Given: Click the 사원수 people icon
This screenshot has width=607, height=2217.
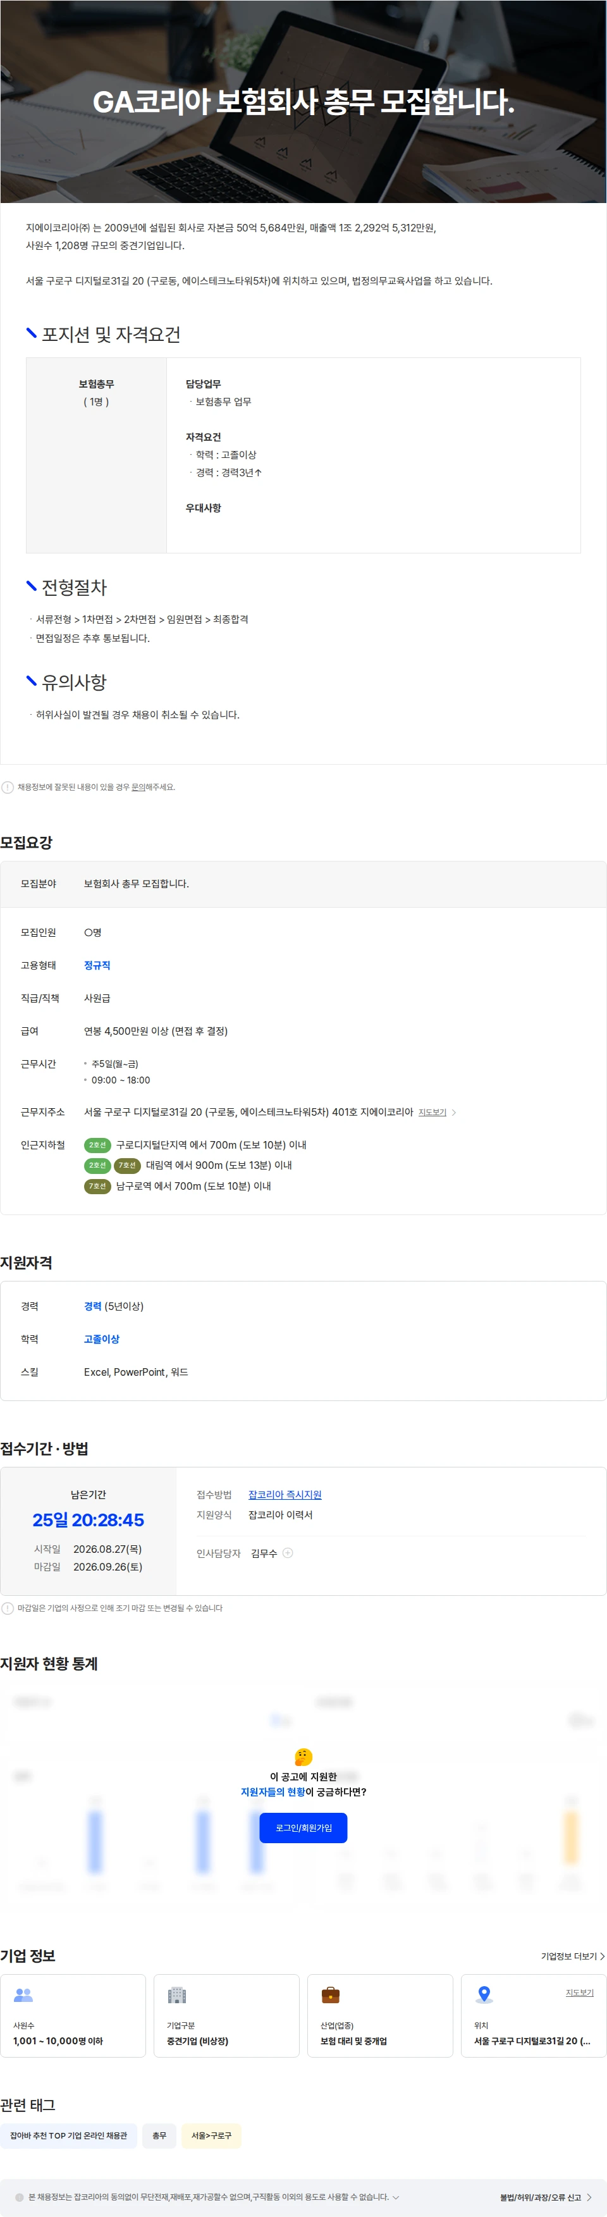Looking at the screenshot, I should [x=23, y=1994].
